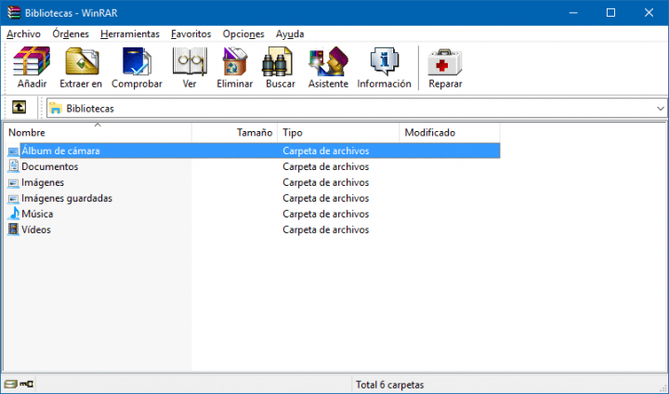Select the Música folder name
669x394 pixels.
37,214
